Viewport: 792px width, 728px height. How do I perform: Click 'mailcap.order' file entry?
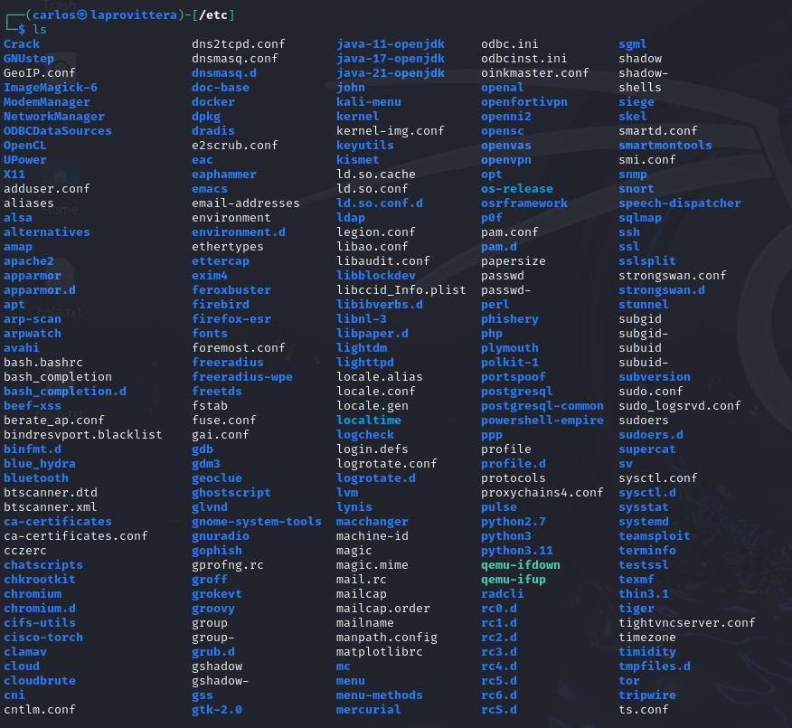click(383, 609)
